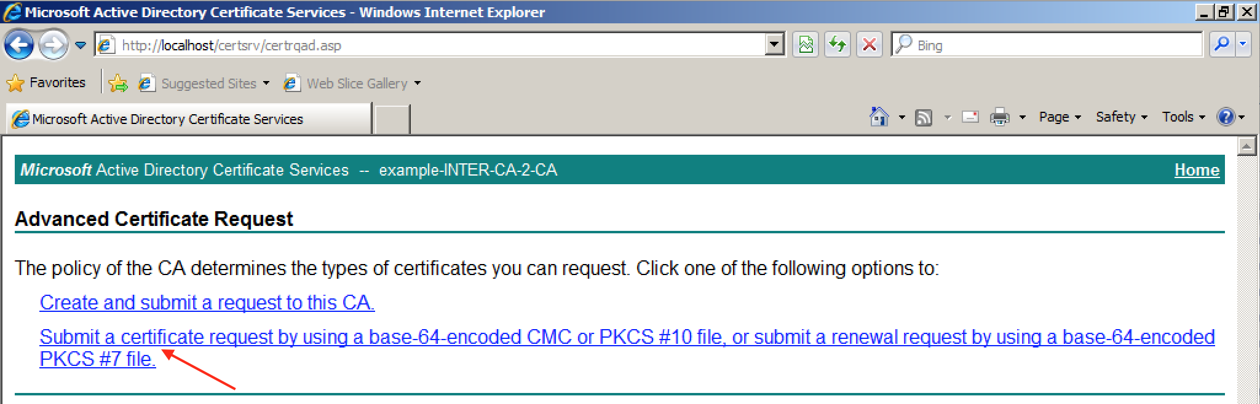Click the Home link in the teal banner
This screenshot has height=404, width=1260.
coord(1196,170)
